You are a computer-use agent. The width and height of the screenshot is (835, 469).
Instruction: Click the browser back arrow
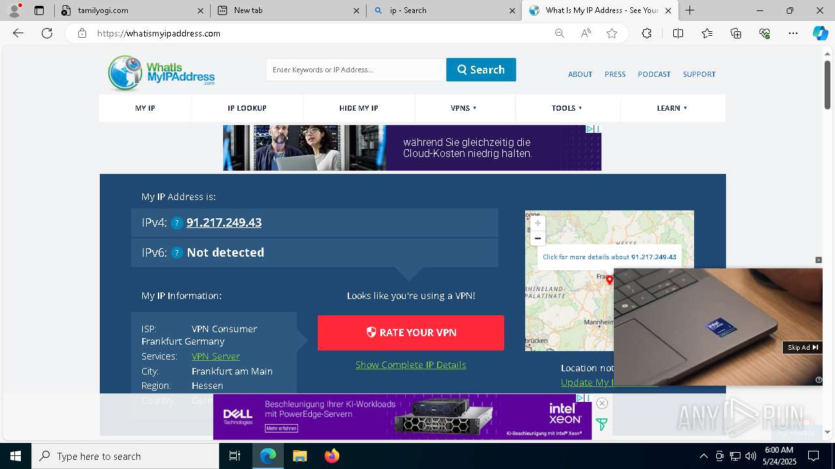point(18,33)
